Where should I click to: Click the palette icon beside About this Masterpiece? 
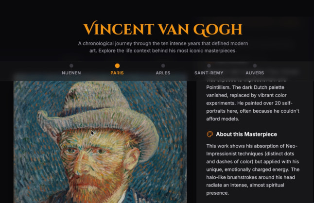click(x=209, y=134)
